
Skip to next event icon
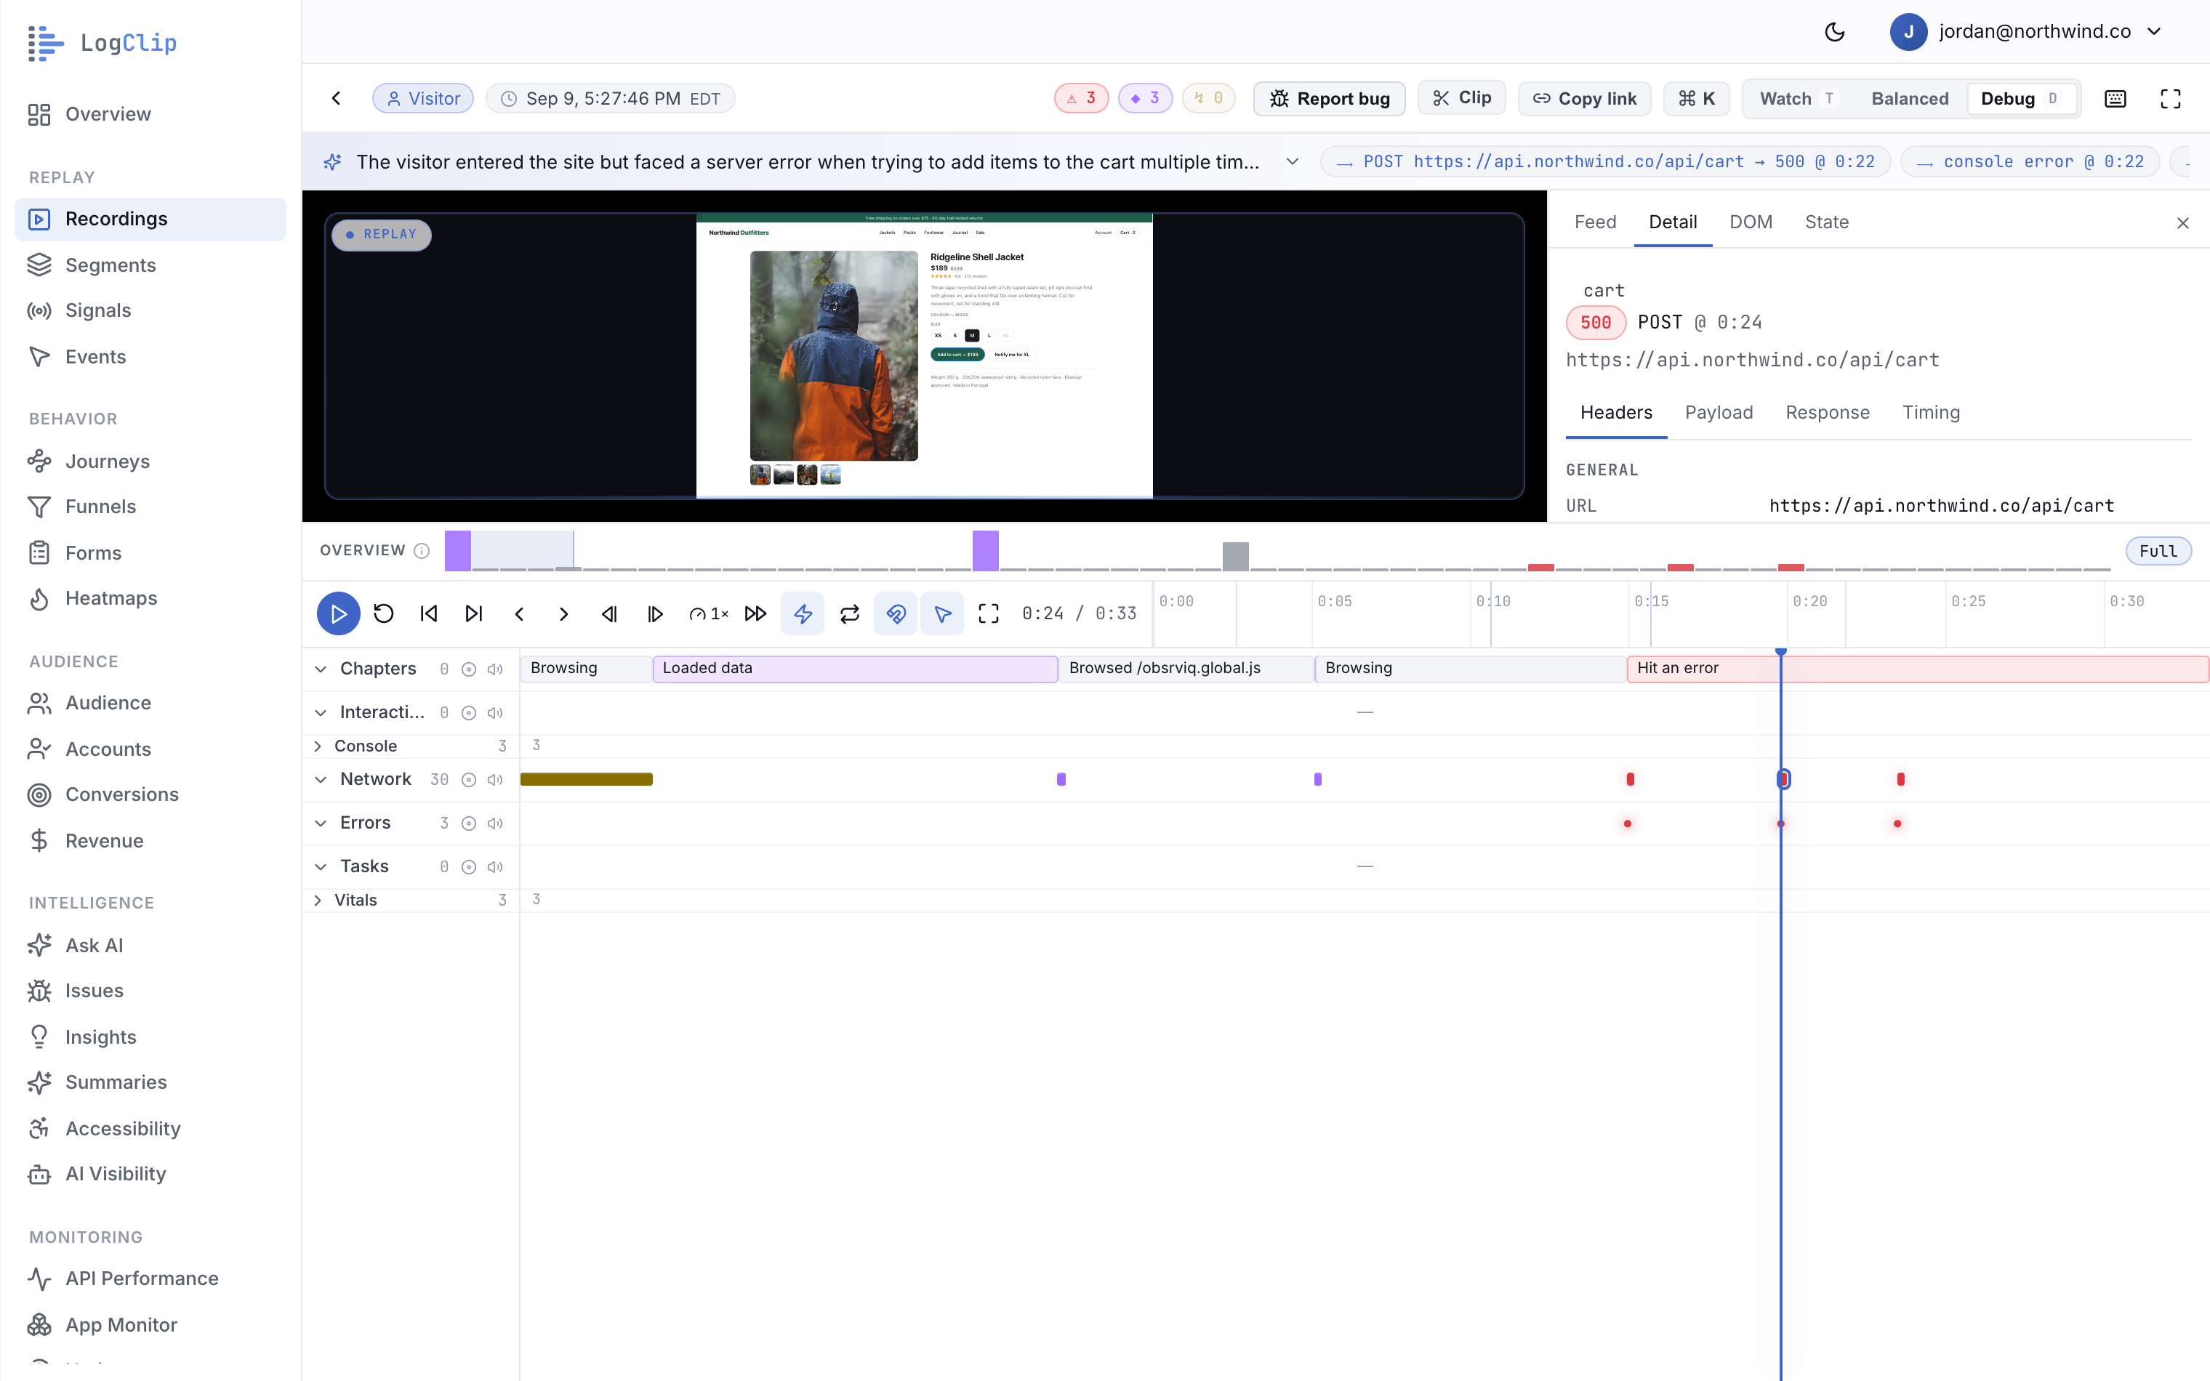[x=474, y=613]
